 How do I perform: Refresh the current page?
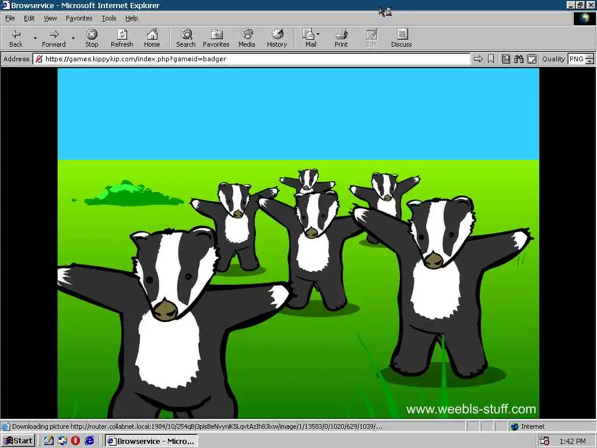coord(122,38)
